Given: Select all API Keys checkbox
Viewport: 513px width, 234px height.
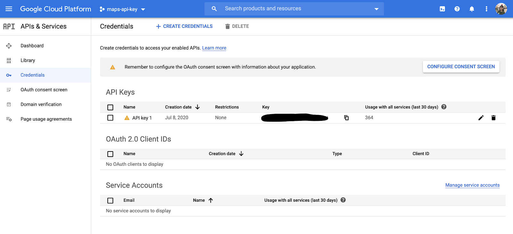Looking at the screenshot, I should pos(110,107).
